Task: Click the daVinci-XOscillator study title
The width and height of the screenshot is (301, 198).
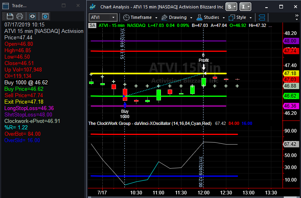Action: pyautogui.click(x=150, y=123)
